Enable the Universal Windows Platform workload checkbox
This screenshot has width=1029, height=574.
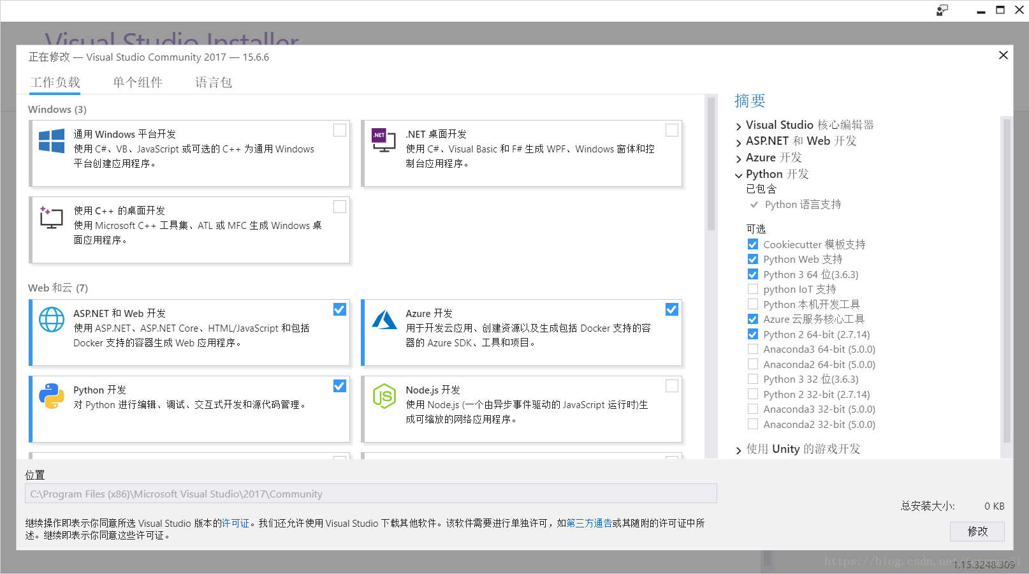tap(340, 130)
